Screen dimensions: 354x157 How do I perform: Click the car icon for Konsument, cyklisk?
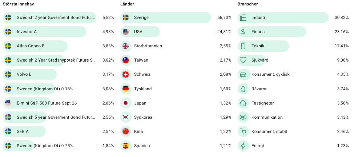(243, 74)
